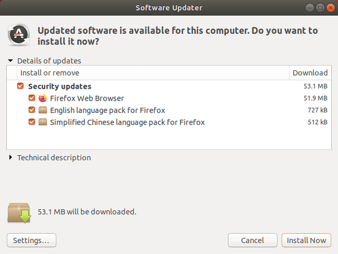Maximize the Software Updater window
Screen dimensions: 338x254
pyautogui.click(x=320, y=7)
